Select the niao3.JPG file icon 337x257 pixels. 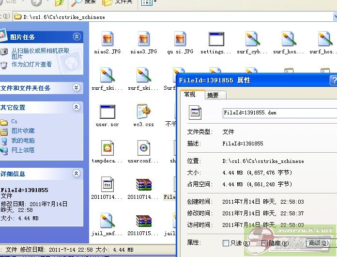pyautogui.click(x=143, y=39)
